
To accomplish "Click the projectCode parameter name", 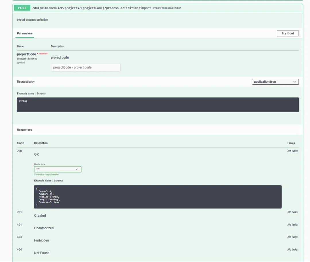I will [26, 54].
